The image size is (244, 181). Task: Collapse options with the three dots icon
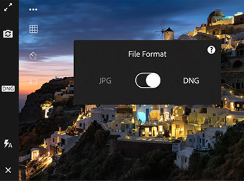(x=33, y=10)
